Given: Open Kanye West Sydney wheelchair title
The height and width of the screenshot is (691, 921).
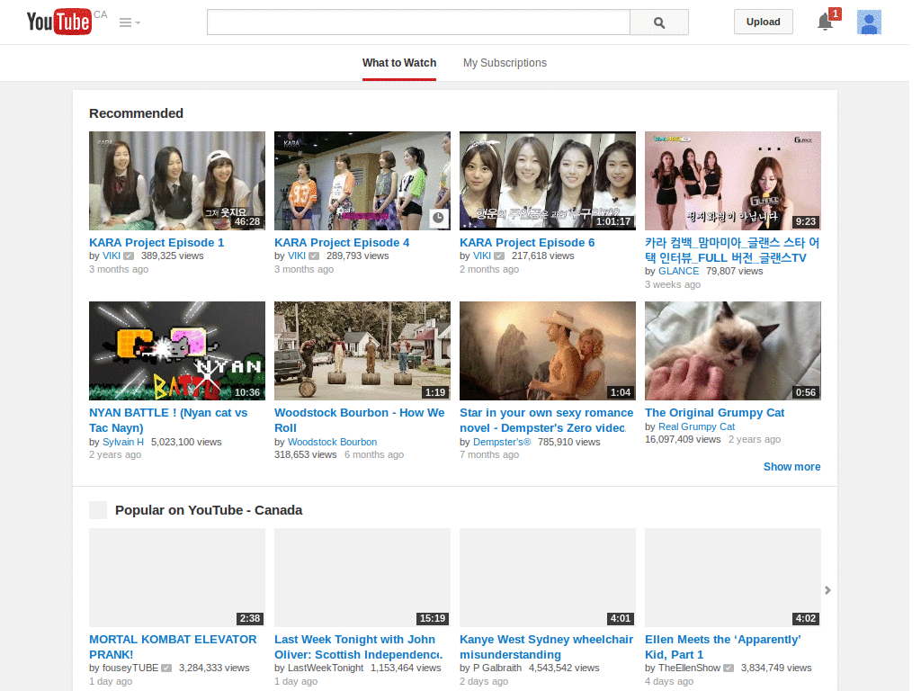Looking at the screenshot, I should point(546,647).
